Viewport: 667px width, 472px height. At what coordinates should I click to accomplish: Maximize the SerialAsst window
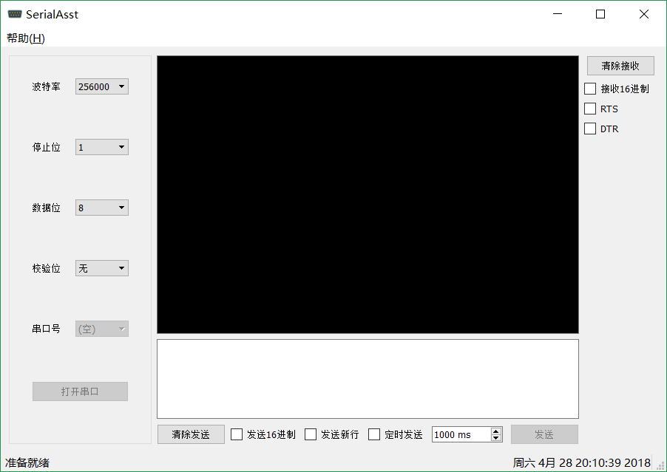click(x=600, y=14)
